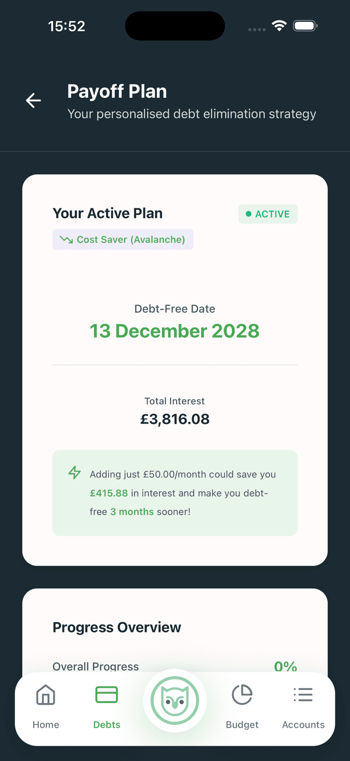The image size is (350, 761).
Task: Tap the central owl assistant button
Action: pyautogui.click(x=175, y=700)
